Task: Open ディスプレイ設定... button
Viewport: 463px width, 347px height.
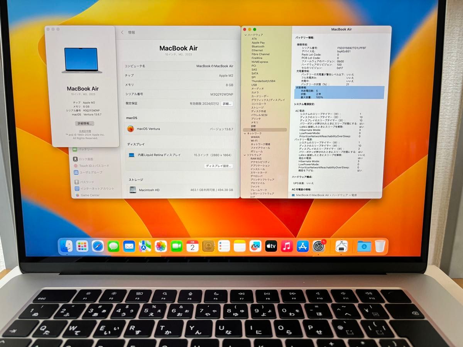Action: coord(218,166)
